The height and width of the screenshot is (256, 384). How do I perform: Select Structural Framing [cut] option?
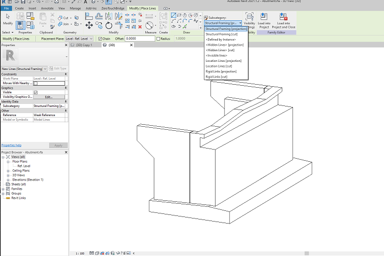[226, 34]
